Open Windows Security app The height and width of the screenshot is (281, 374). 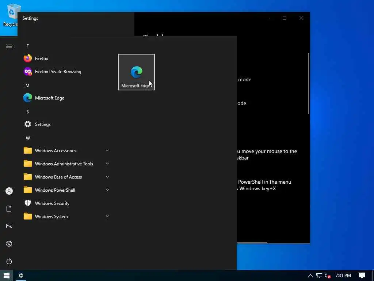(66, 203)
